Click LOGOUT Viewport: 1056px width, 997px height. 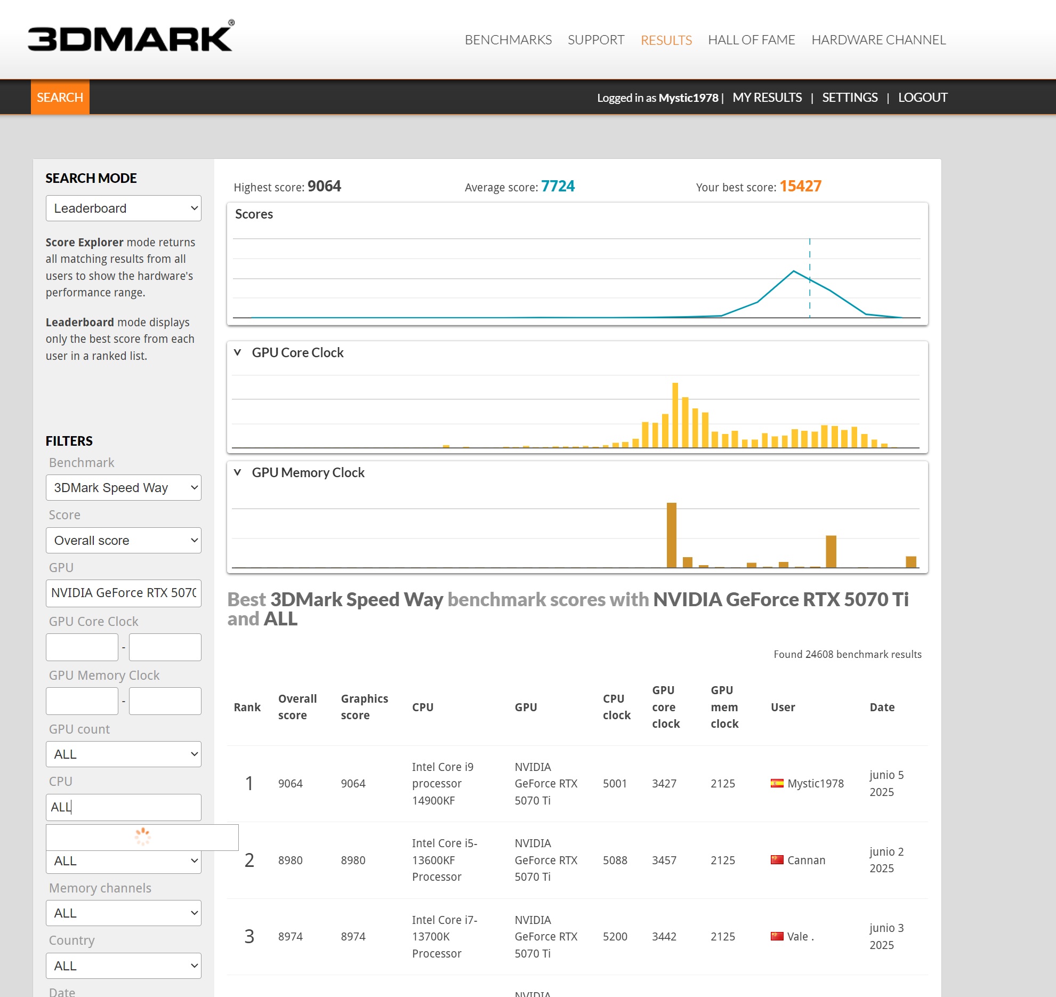point(923,98)
